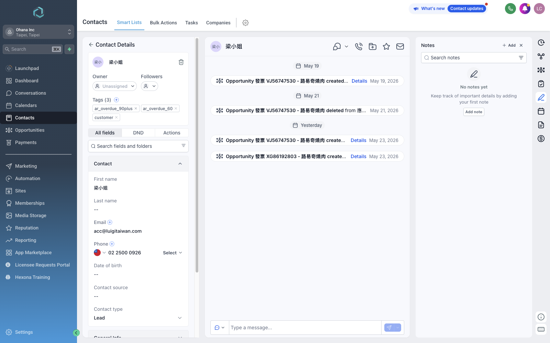Click Search fields and folders input

pyautogui.click(x=138, y=146)
